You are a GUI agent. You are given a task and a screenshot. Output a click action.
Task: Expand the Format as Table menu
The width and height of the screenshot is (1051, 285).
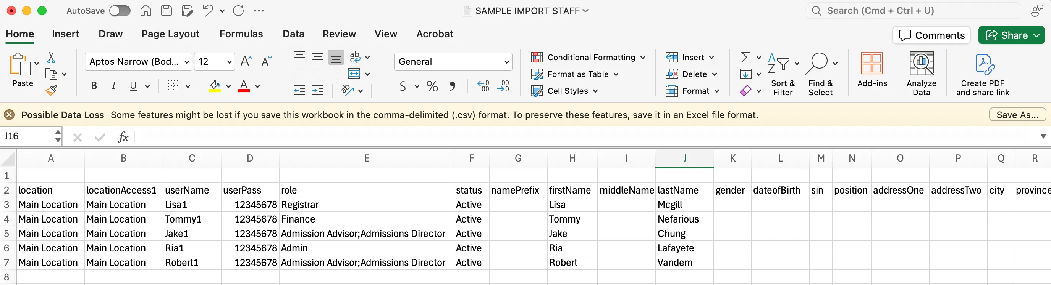point(575,74)
